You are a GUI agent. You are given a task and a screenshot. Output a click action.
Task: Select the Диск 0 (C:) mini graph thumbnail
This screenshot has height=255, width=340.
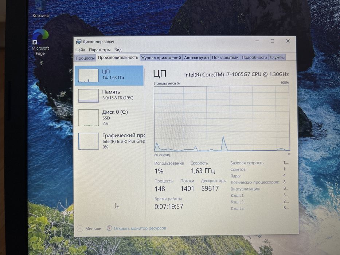[88, 118]
